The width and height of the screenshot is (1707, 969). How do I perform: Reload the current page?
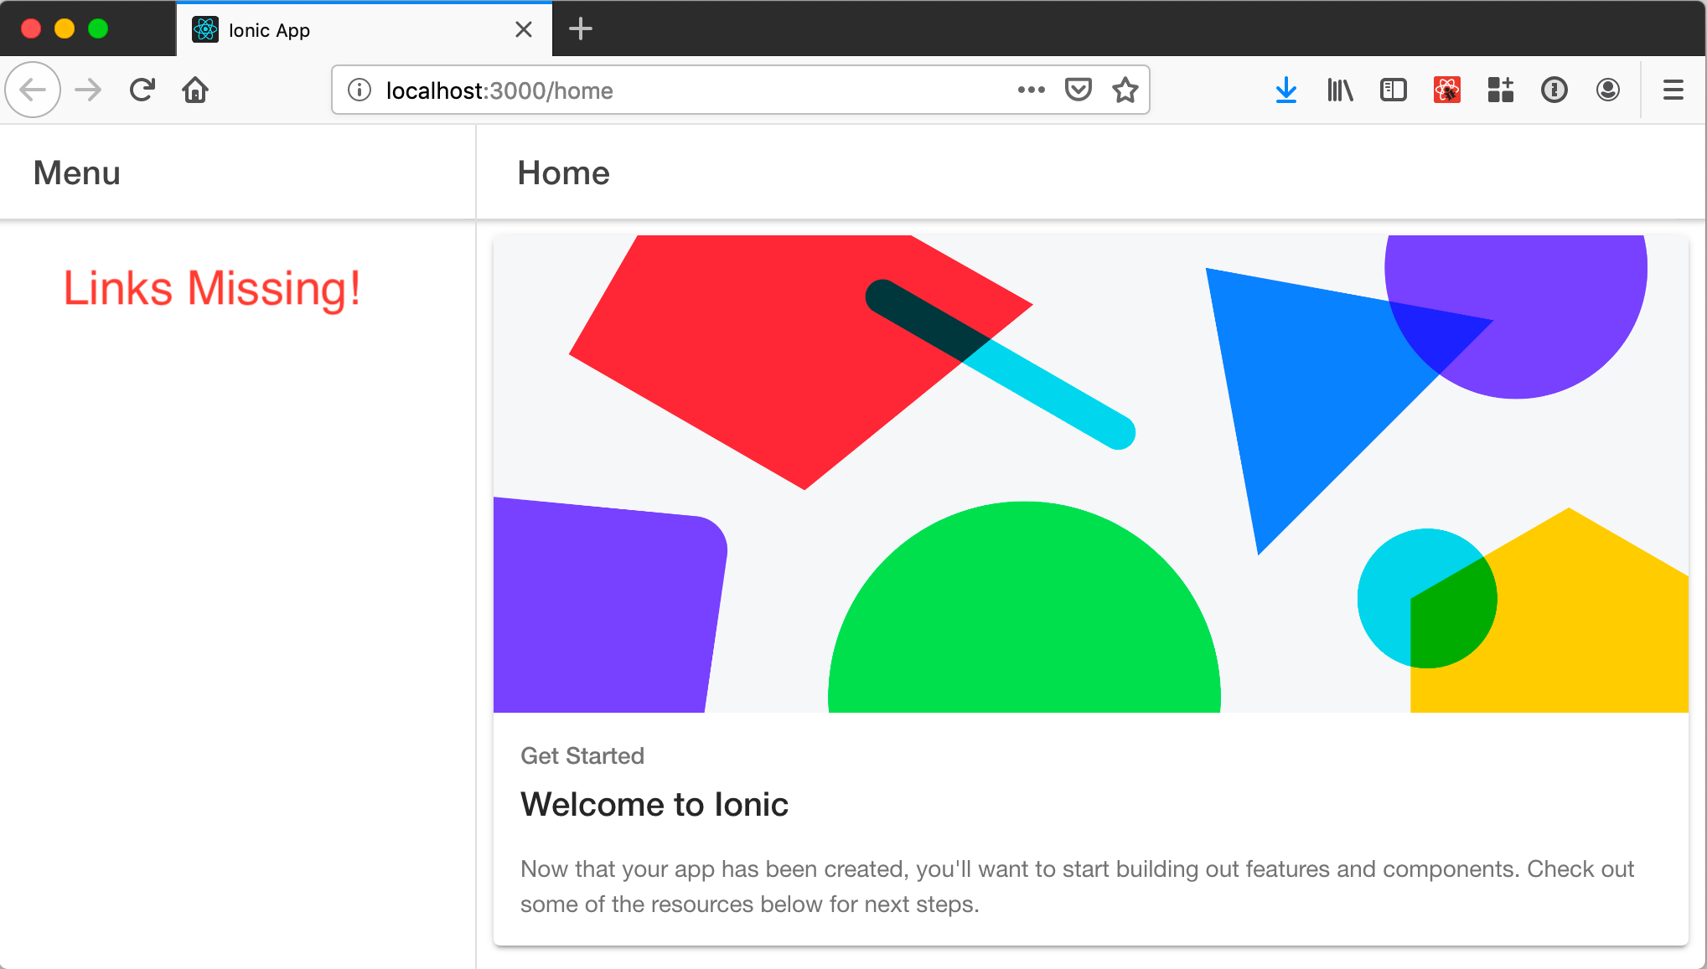coord(142,90)
